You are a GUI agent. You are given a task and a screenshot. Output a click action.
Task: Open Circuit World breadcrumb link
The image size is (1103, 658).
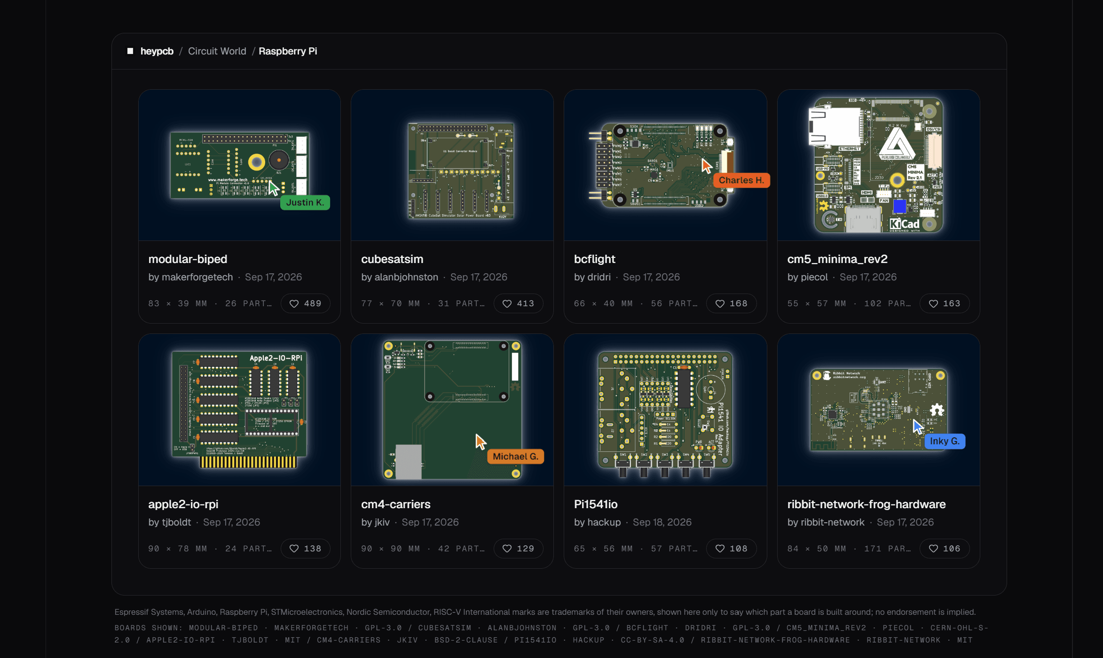point(217,51)
